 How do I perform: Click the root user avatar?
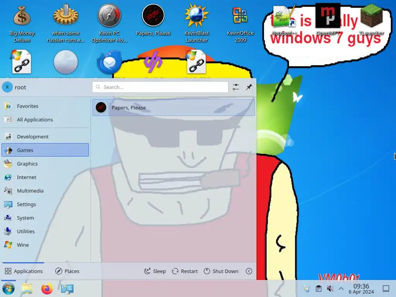coord(7,87)
